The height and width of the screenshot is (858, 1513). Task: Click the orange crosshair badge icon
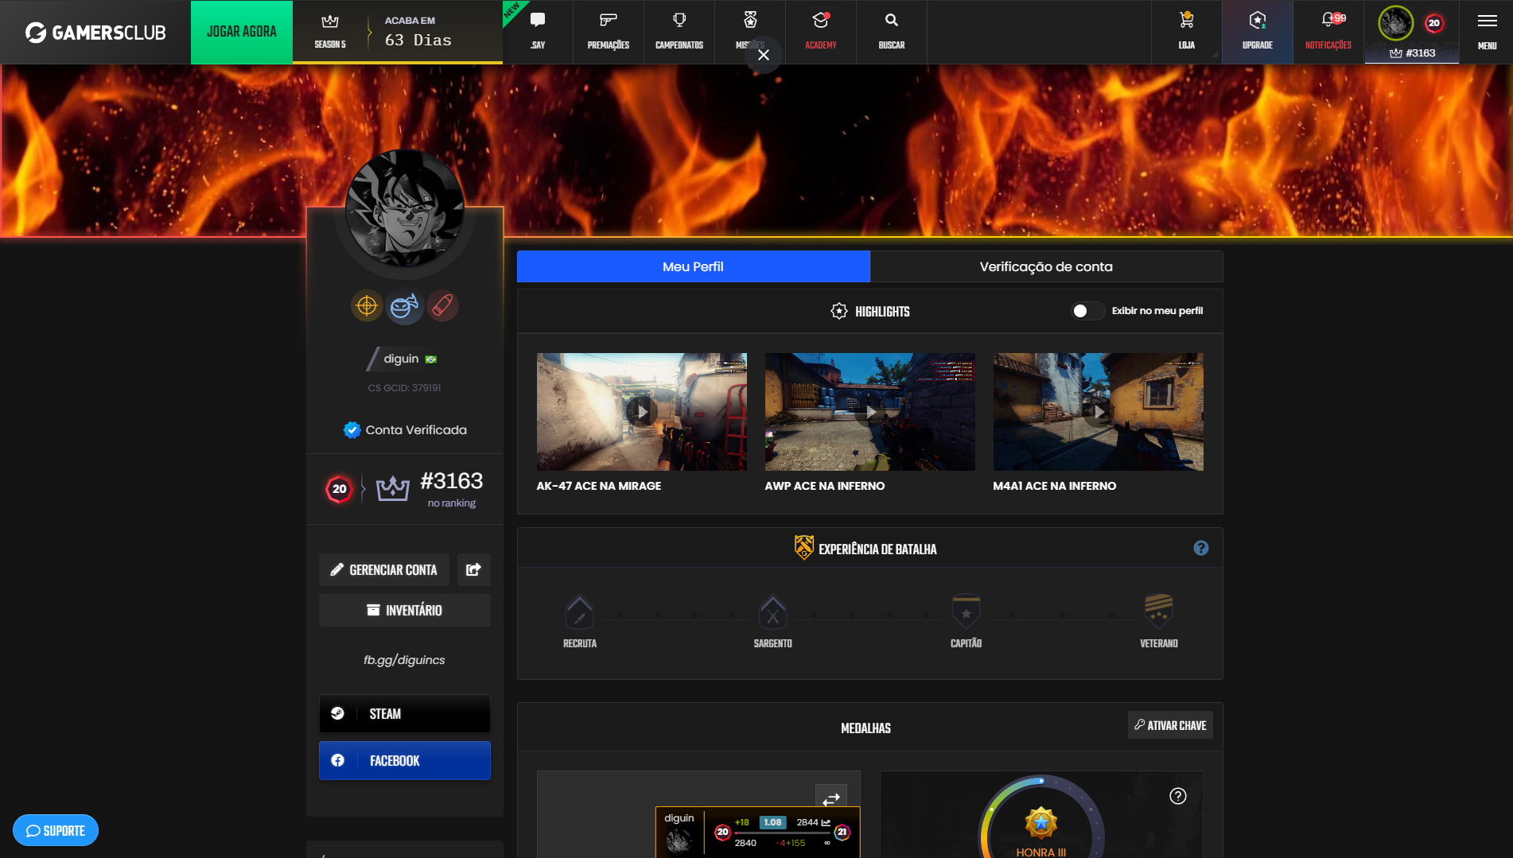pos(367,305)
